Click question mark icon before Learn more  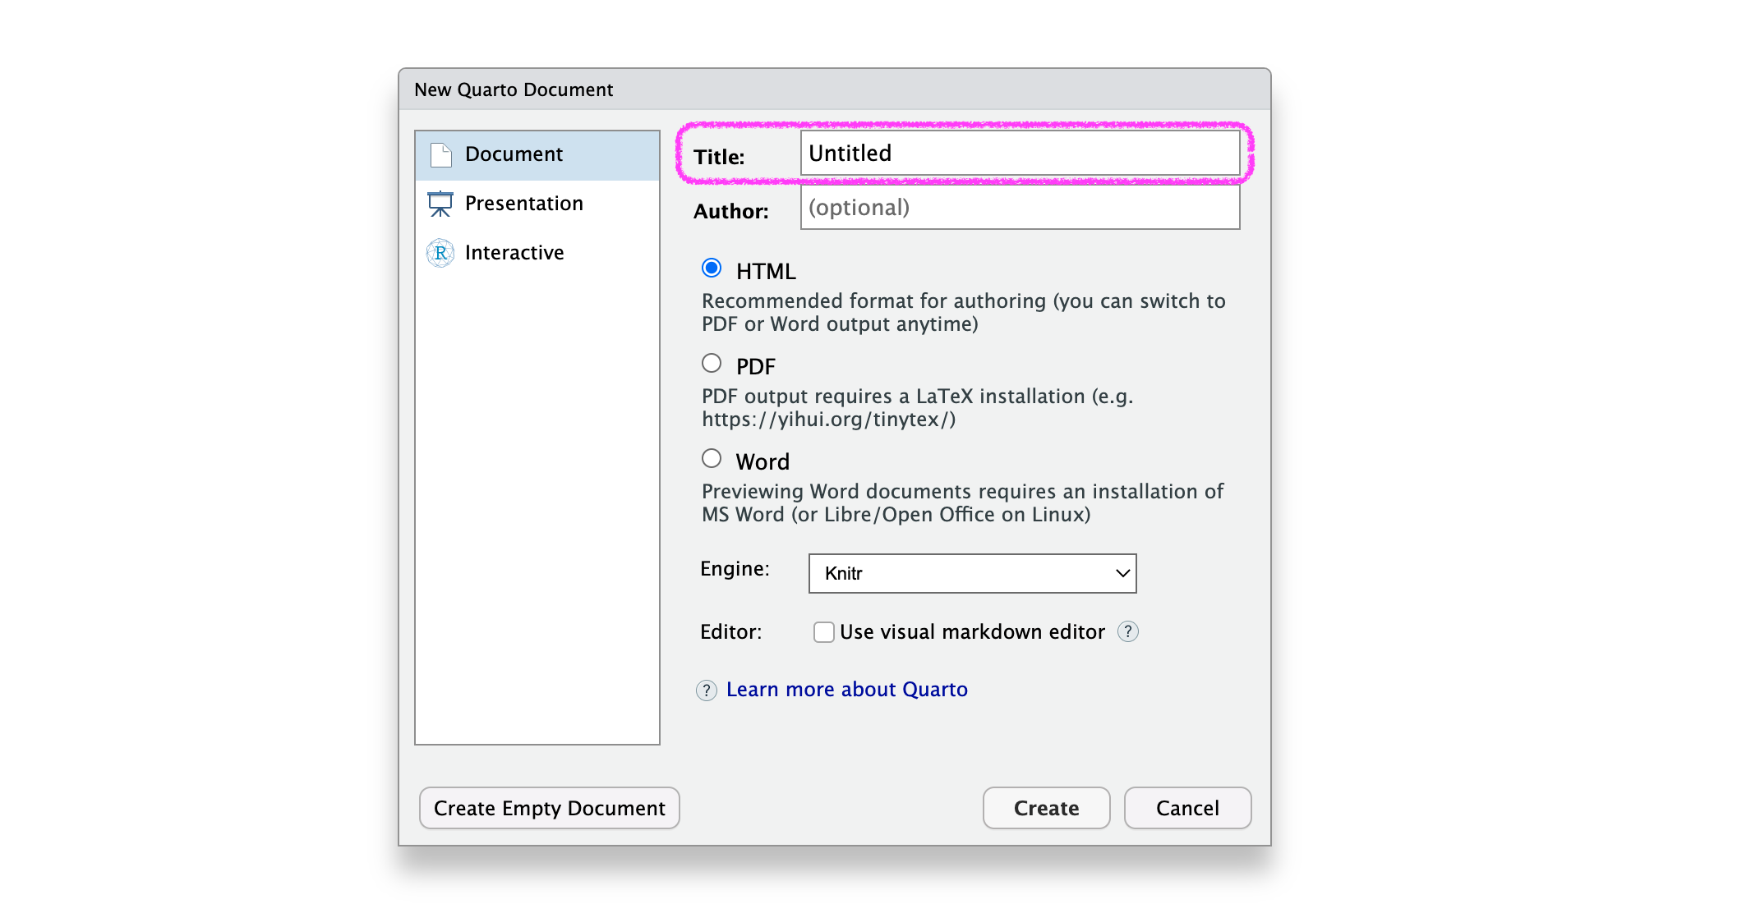coord(707,690)
